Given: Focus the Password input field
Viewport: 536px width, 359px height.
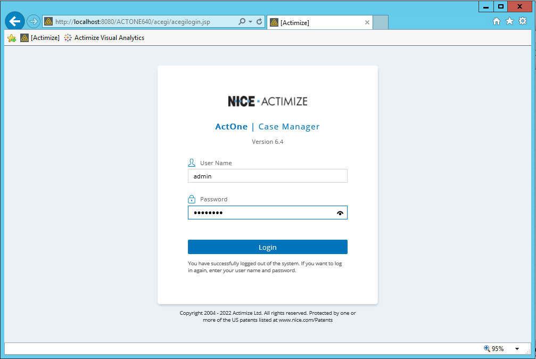Looking at the screenshot, I should point(268,213).
